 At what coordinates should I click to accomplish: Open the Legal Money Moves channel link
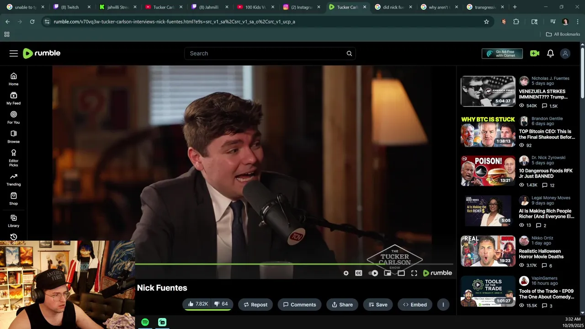(x=551, y=198)
